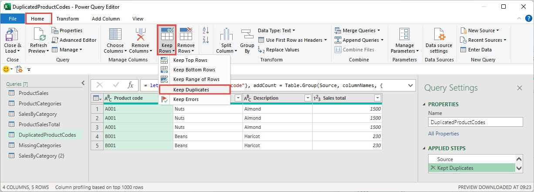
Task: Open the Advanced Editor
Action: tap(74, 40)
